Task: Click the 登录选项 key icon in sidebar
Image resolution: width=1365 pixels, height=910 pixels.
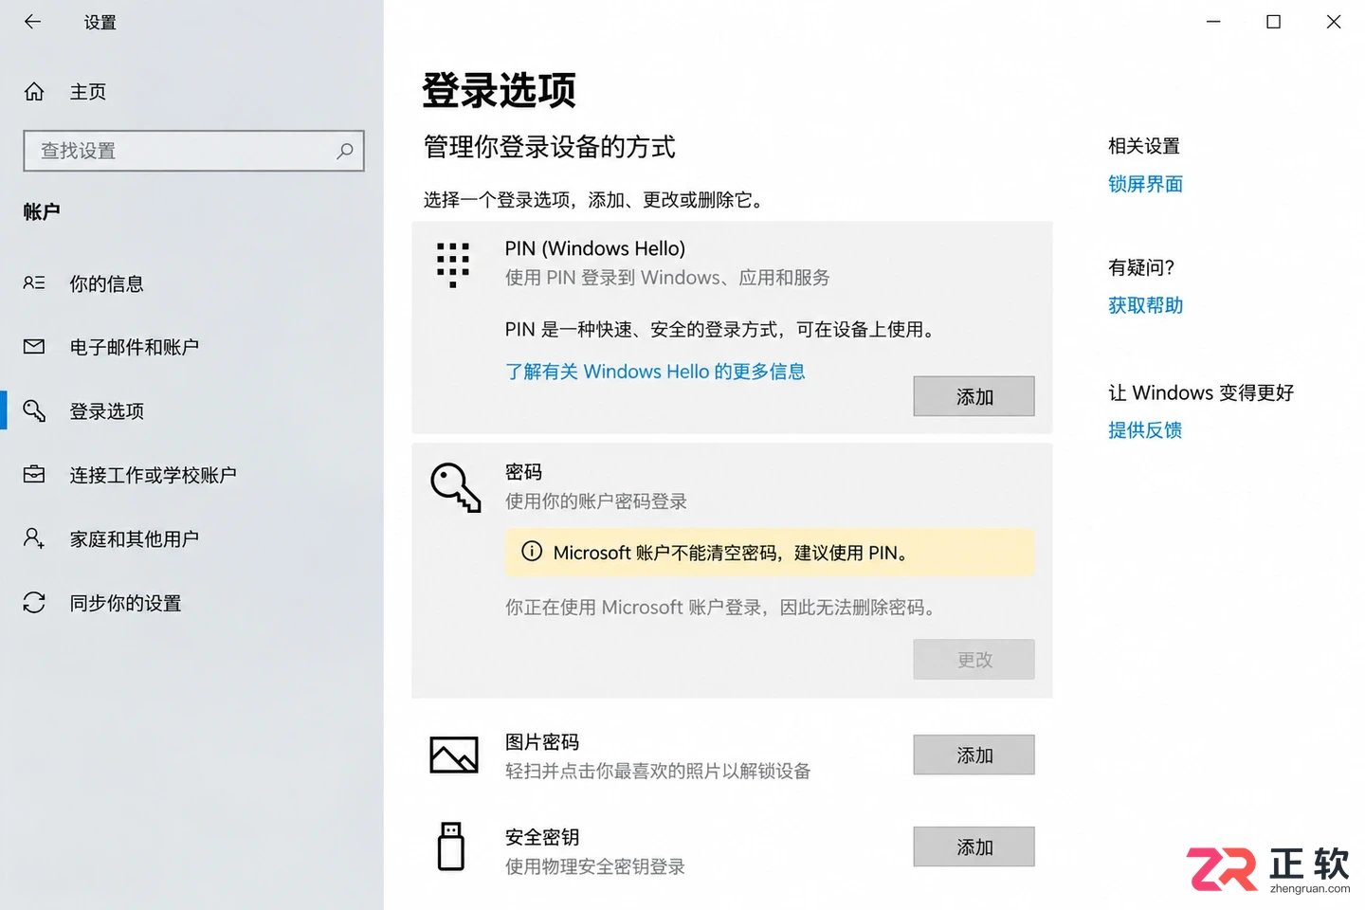Action: pyautogui.click(x=34, y=410)
